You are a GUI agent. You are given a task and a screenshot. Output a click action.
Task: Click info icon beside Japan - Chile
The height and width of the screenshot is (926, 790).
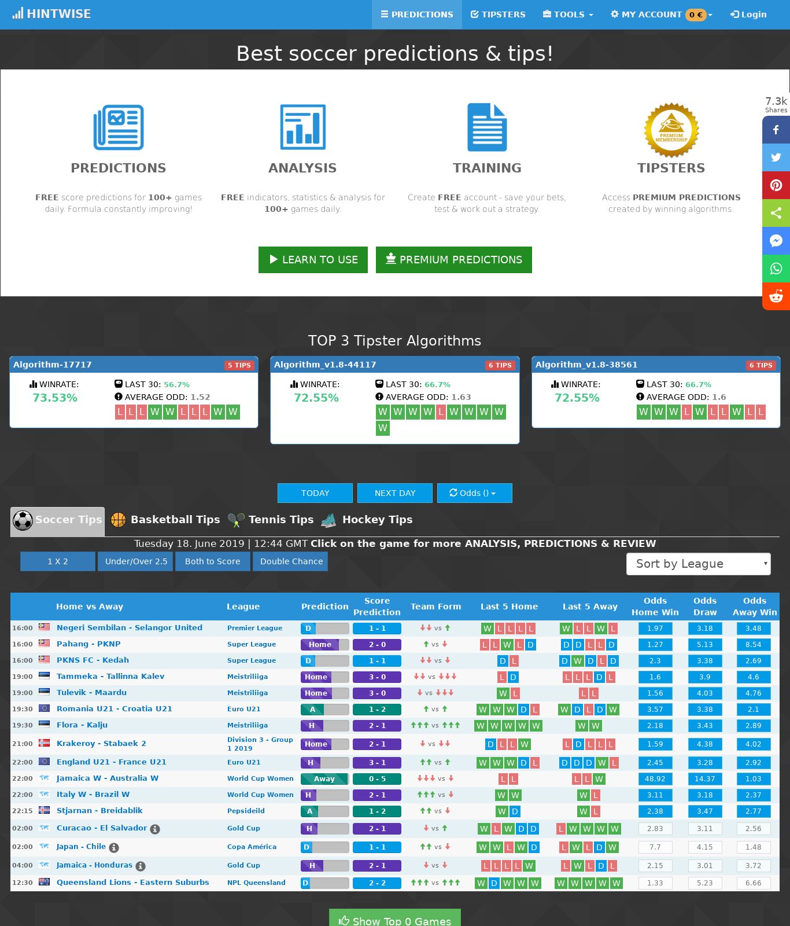coord(114,848)
